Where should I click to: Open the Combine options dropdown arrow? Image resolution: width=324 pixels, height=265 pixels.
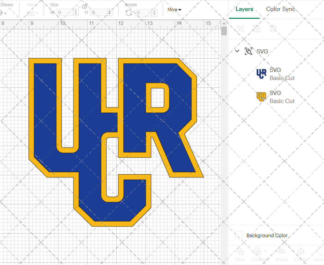265,251
